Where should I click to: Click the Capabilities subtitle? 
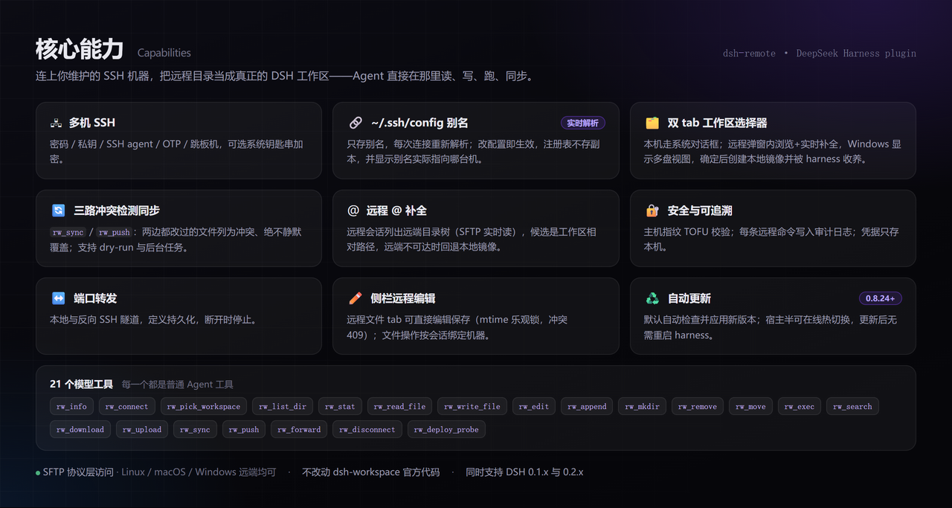click(164, 53)
